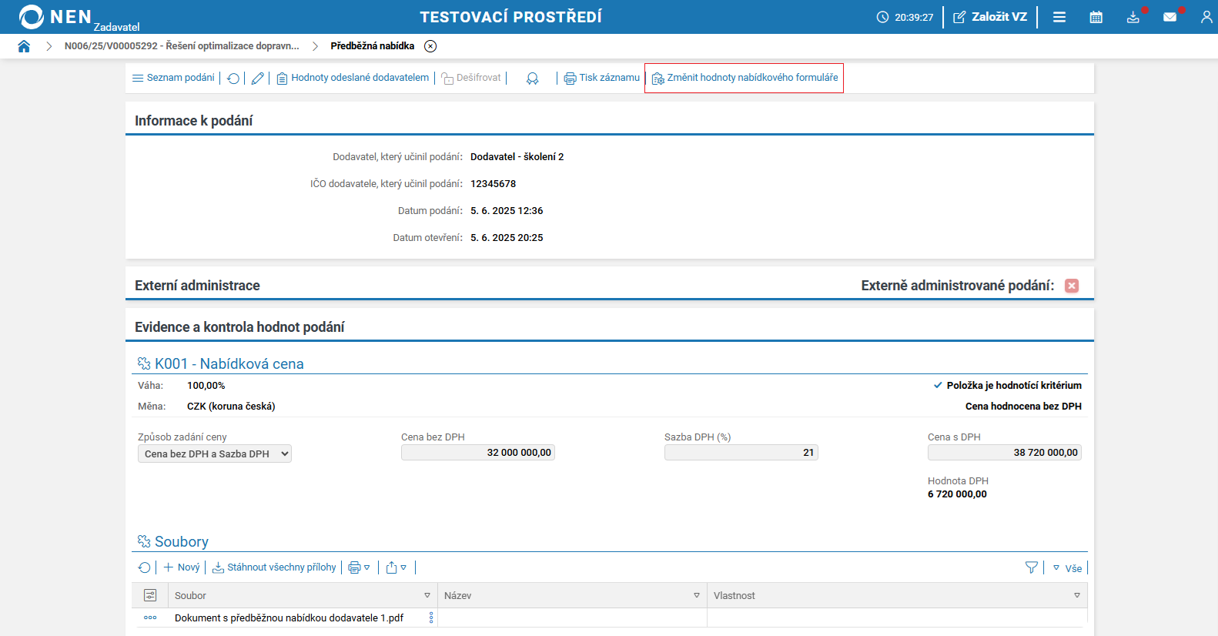Image resolution: width=1218 pixels, height=636 pixels.
Task: Open the hamburger main menu
Action: coord(1059,17)
